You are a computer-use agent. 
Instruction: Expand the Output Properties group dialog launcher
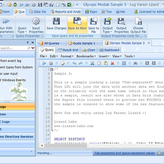[x=145, y=36]
